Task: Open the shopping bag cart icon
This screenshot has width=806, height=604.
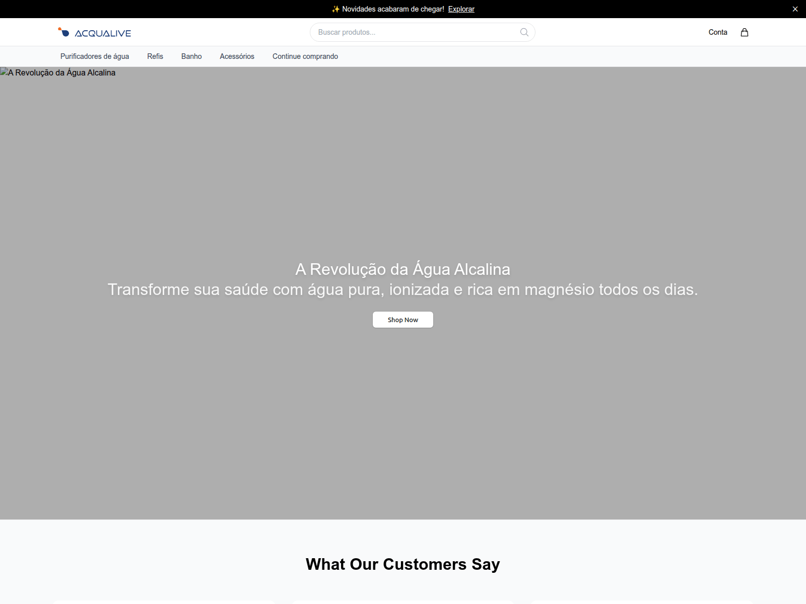Action: tap(744, 32)
